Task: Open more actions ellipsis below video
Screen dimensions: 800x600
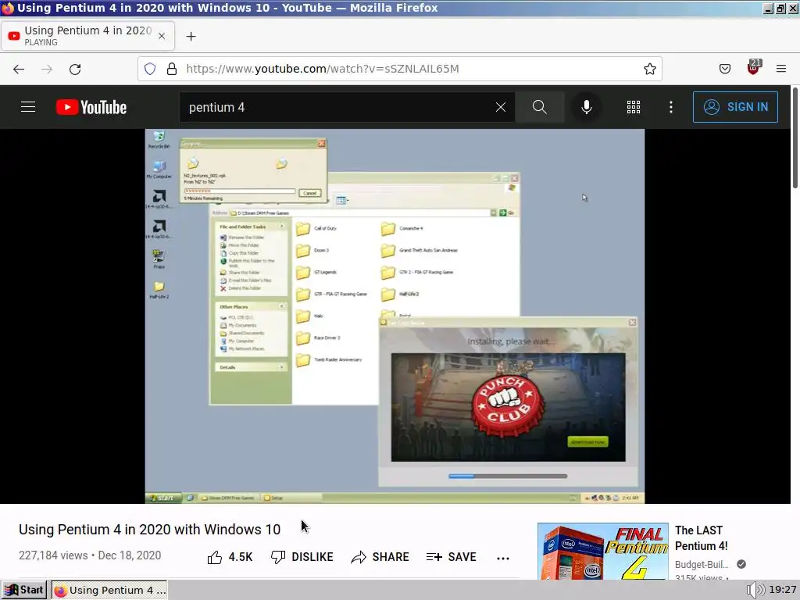Action: (503, 558)
